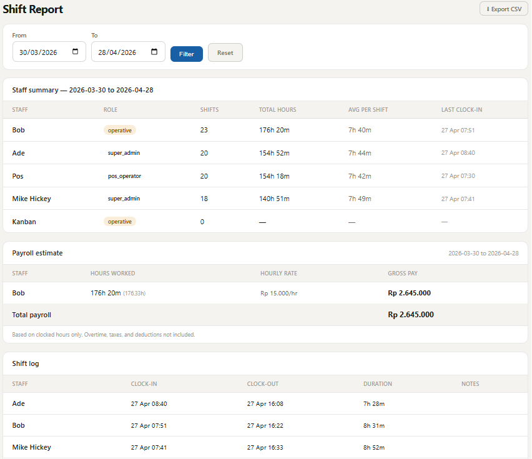Click the AVG PER SHIFT column header
Screen dimensions: 532x459
pos(368,109)
